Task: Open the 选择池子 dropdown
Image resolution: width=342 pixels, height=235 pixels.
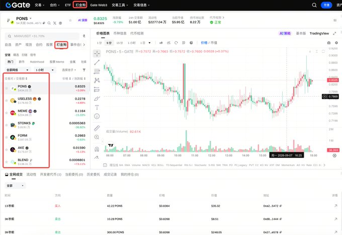Action: click(x=69, y=70)
